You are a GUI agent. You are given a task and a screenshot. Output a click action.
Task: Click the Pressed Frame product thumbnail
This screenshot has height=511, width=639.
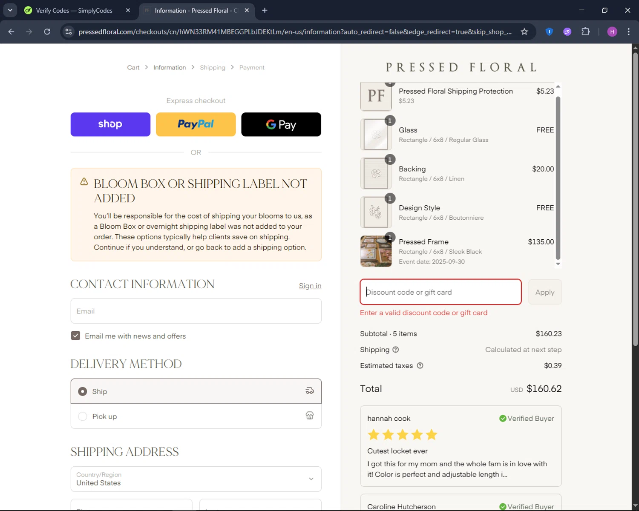[x=376, y=251]
